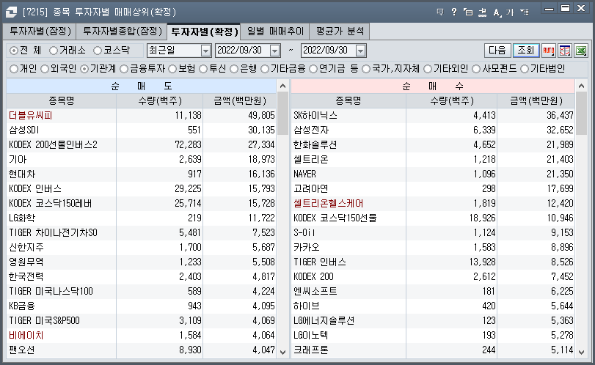Click the 순매수 panel header
This screenshot has height=365, width=595.
pos(433,86)
